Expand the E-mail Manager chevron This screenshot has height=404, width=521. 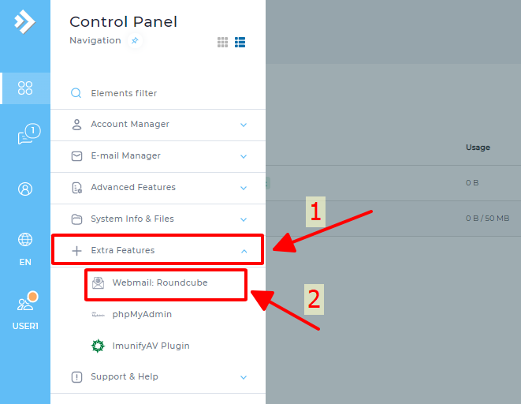click(x=244, y=156)
